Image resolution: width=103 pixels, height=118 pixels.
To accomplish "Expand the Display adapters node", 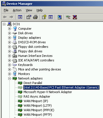I will coord(9,38).
